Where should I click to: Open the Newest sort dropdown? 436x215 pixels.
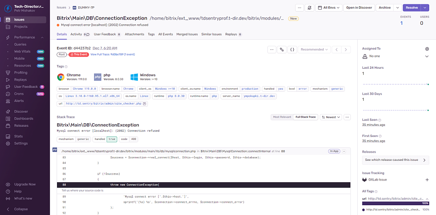pyautogui.click(x=331, y=117)
